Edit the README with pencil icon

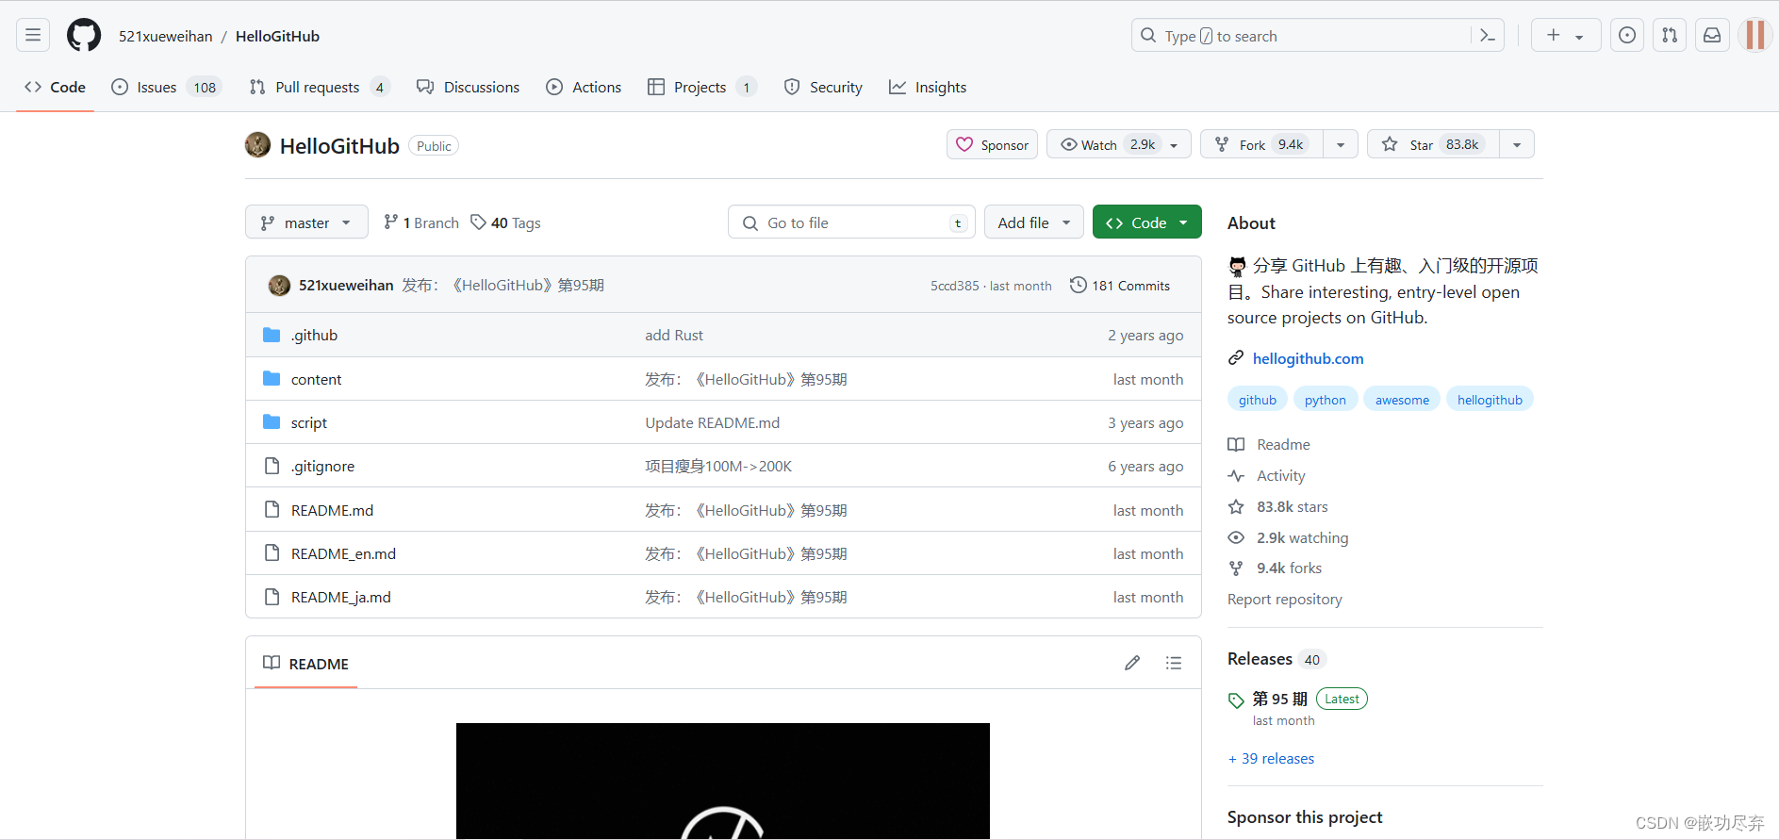click(1132, 663)
